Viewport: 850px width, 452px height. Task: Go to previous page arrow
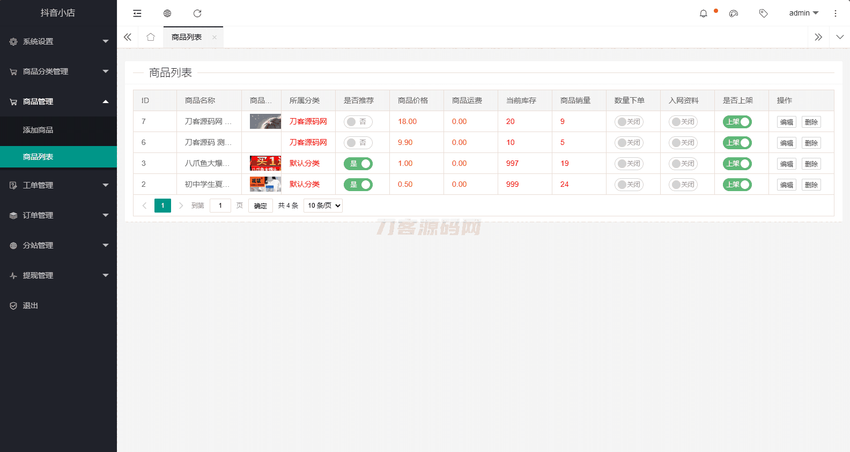(x=144, y=206)
